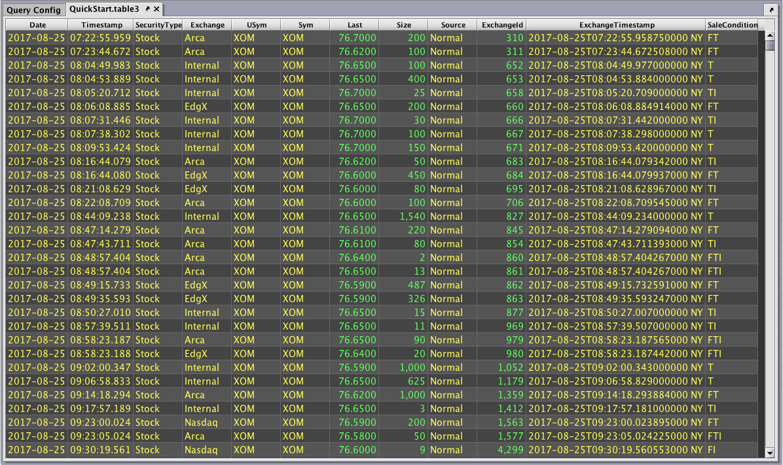The height and width of the screenshot is (465, 783).
Task: Sort by the Last price column header
Action: (354, 25)
